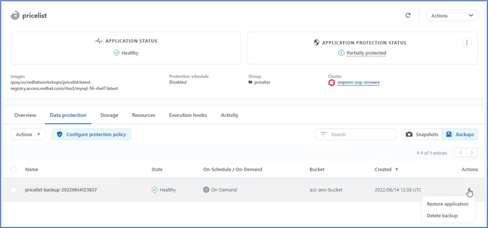Viewport: 488px width, 228px height.
Task: Go to next page of entries
Action: [x=472, y=153]
